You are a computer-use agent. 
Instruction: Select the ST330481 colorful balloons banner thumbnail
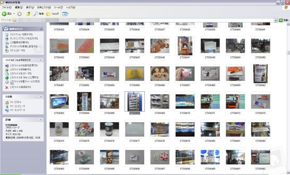[235, 129]
